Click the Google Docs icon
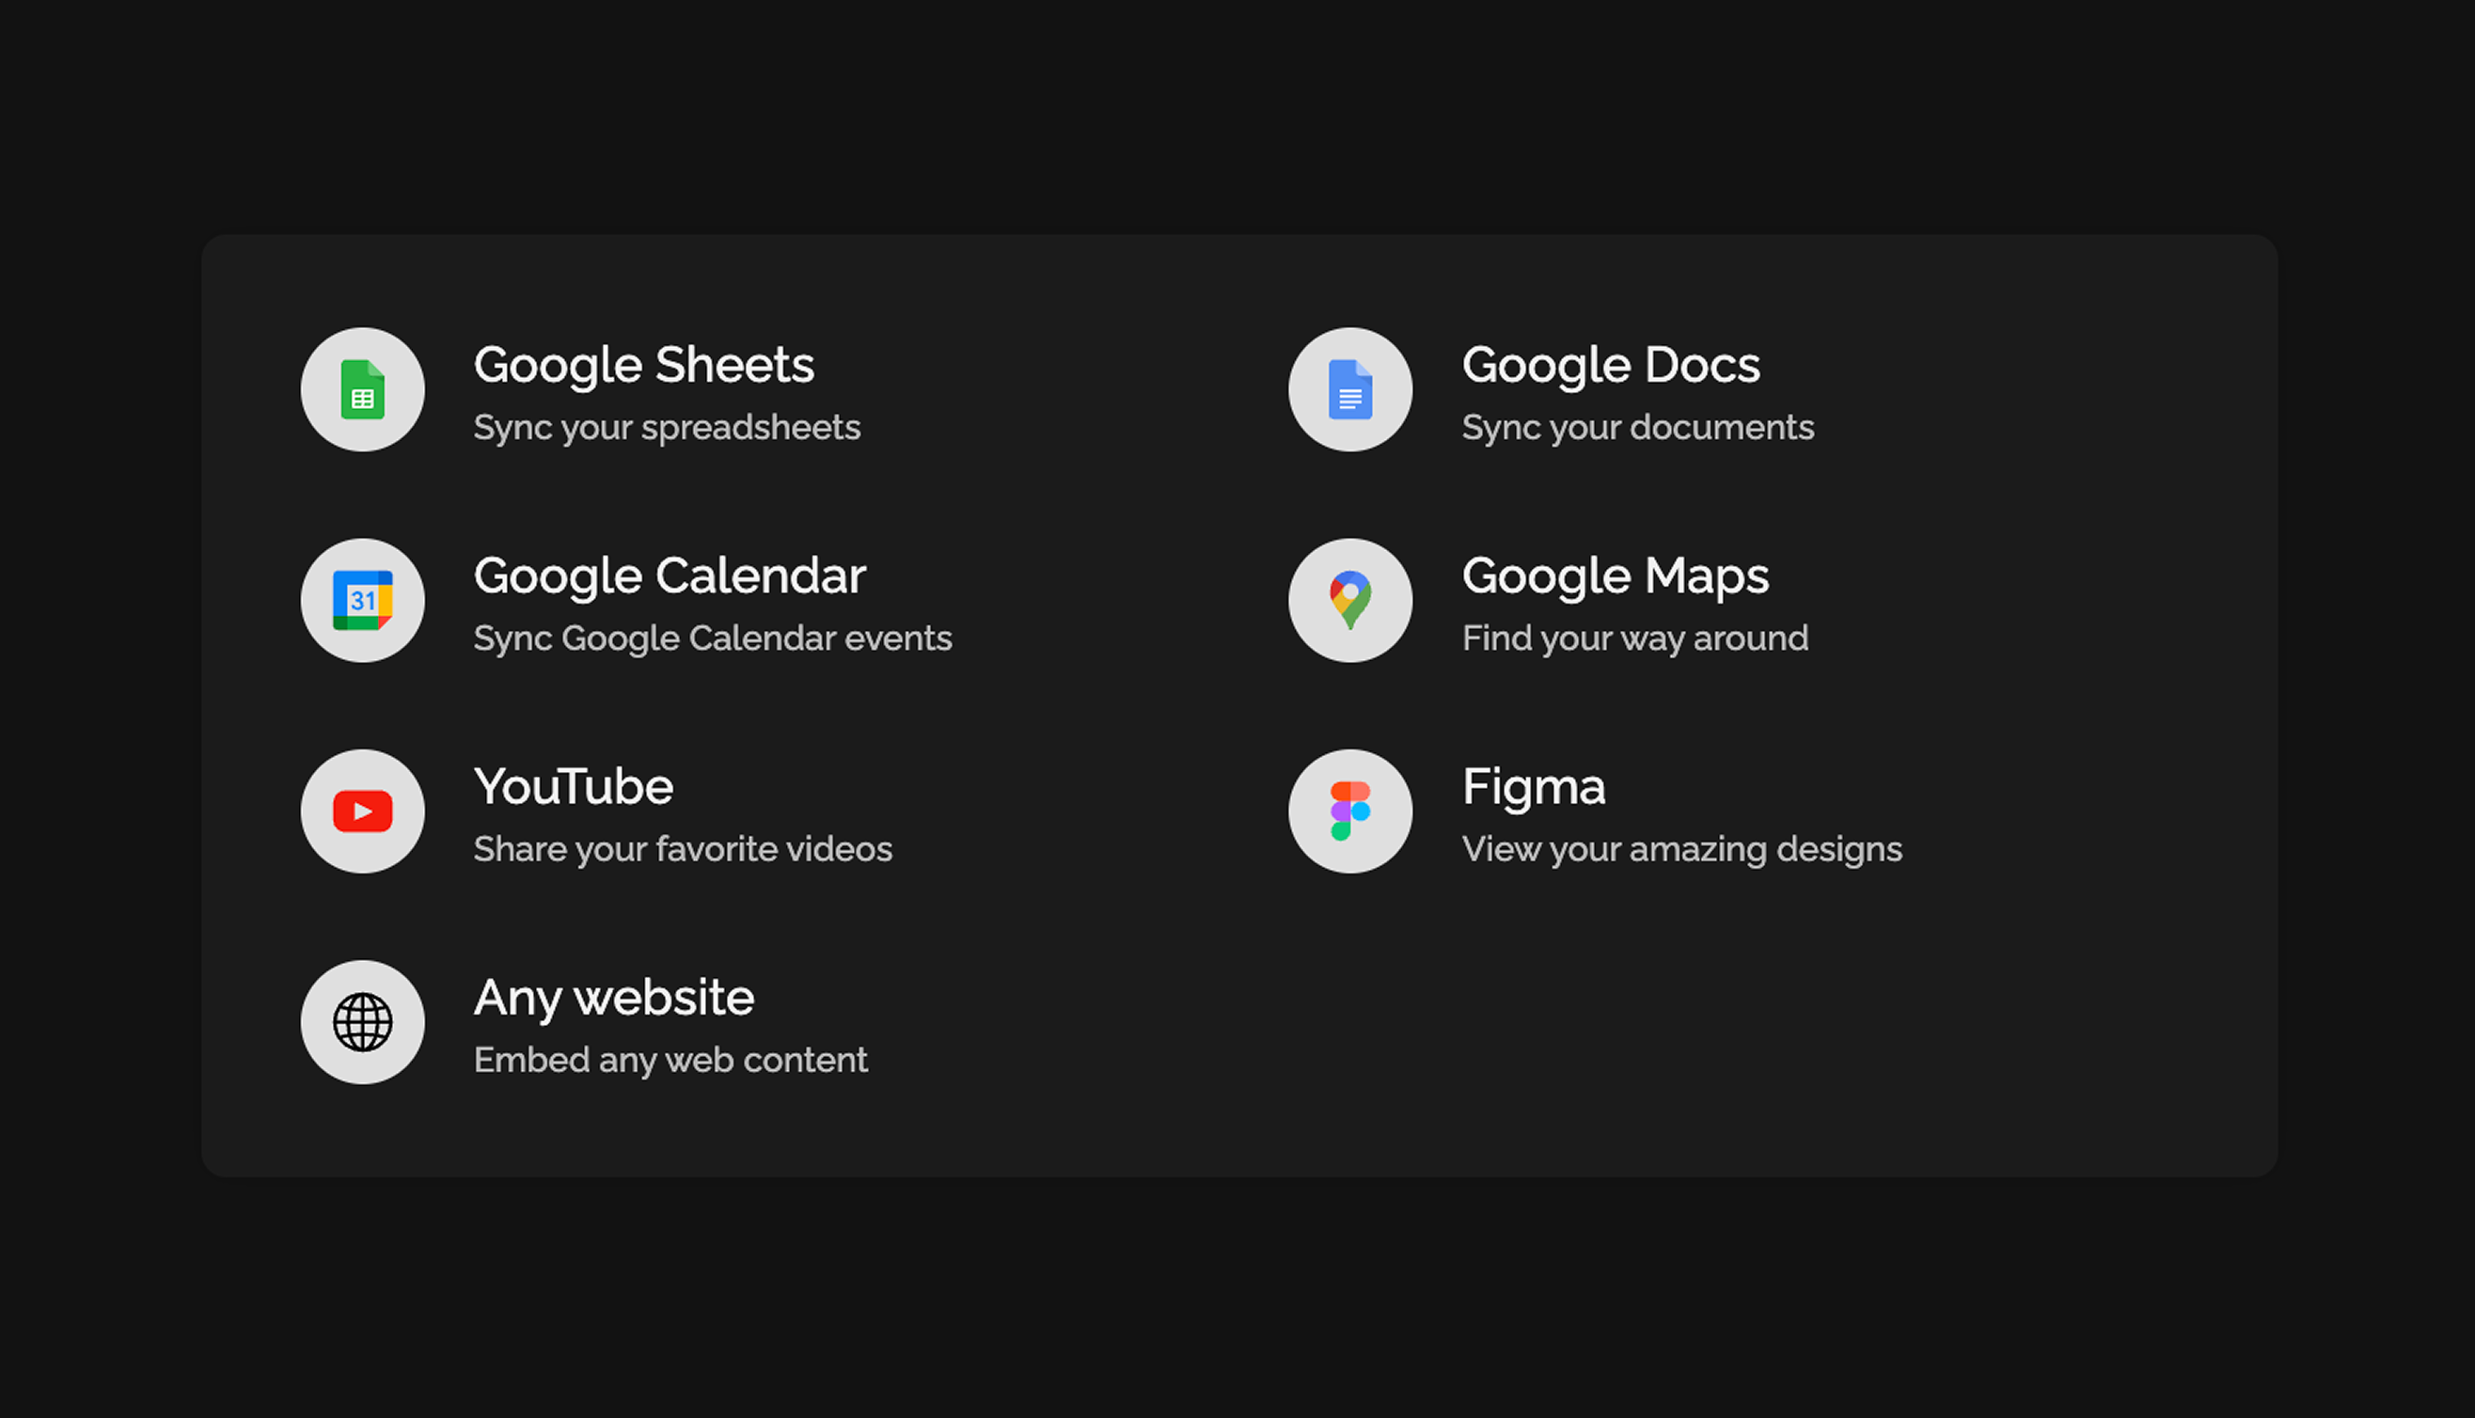The image size is (2475, 1418). pos(1349,390)
